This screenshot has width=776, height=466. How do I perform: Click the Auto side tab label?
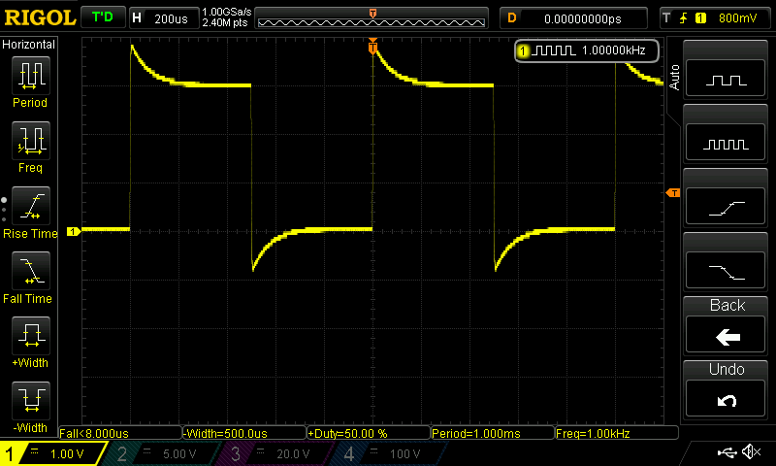point(674,75)
